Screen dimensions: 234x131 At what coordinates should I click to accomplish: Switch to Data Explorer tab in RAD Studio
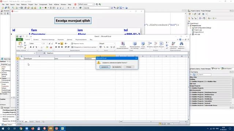tap(227, 69)
